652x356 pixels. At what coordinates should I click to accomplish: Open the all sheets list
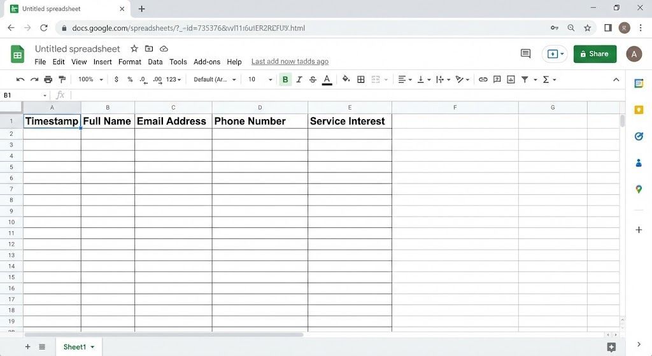point(42,346)
